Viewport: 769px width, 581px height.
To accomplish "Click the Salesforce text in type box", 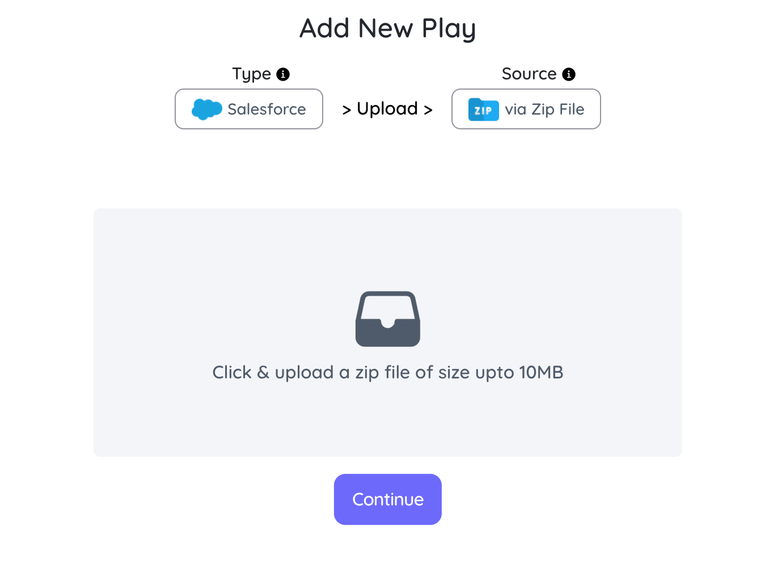I will tap(267, 109).
